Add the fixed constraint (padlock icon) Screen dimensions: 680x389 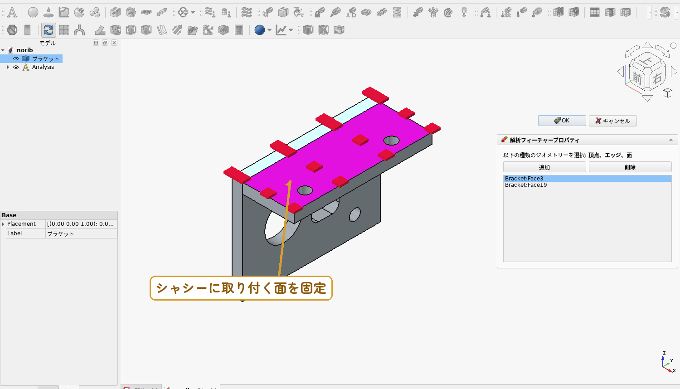pos(320,12)
